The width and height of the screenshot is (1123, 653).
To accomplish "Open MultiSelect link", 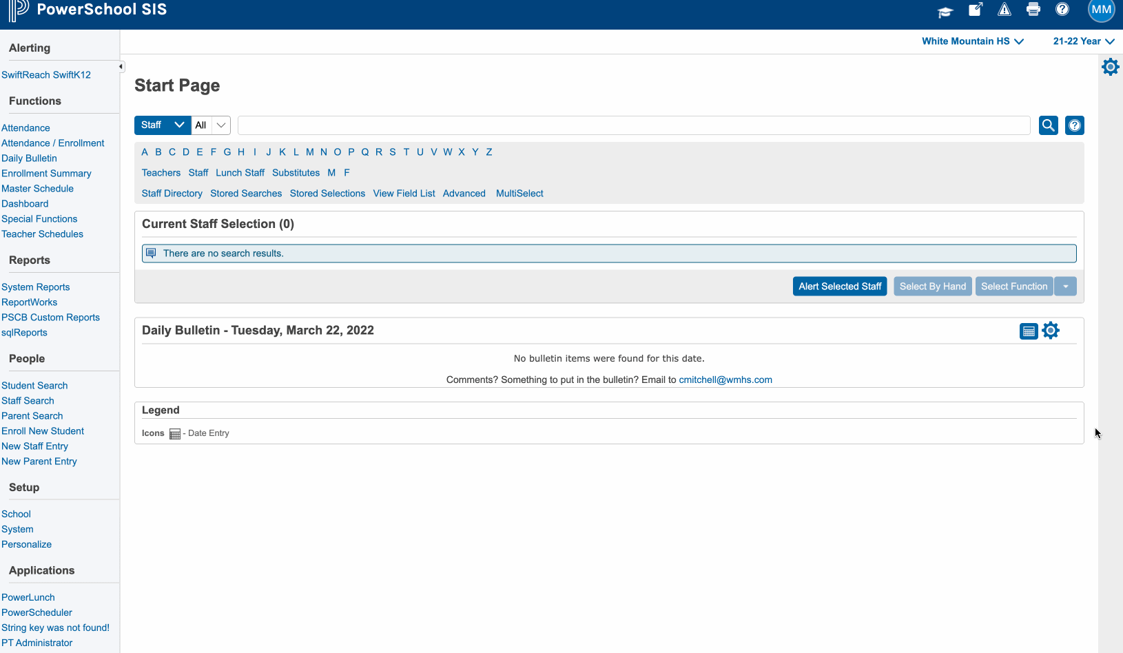I will (x=519, y=194).
